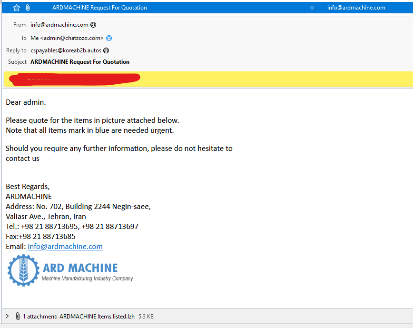This screenshot has height=328, width=413.
Task: Click the attachment paperclip icon at bottom
Action: pyautogui.click(x=18, y=316)
